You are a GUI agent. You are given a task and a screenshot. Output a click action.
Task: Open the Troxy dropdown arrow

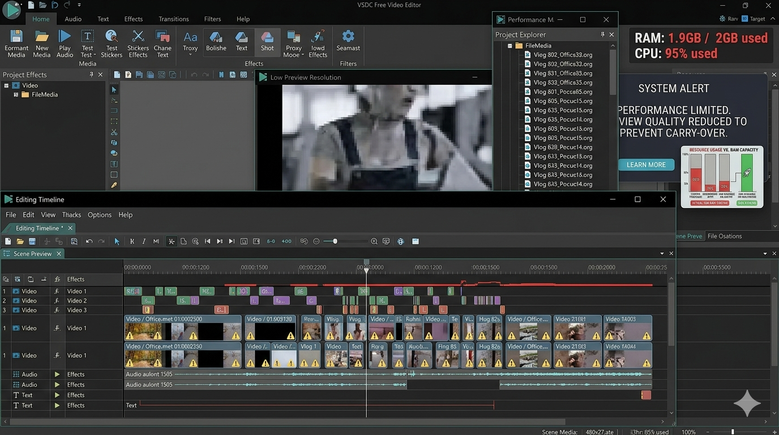[190, 55]
